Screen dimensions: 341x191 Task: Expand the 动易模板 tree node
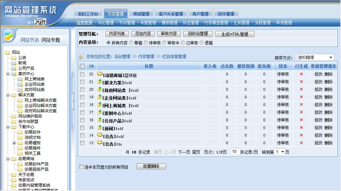[14, 143]
